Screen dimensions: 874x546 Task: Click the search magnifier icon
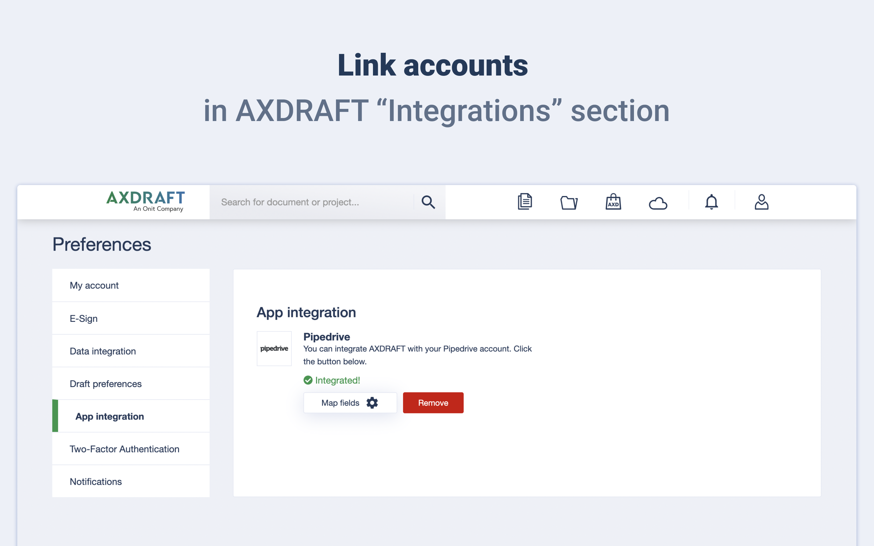(x=428, y=202)
